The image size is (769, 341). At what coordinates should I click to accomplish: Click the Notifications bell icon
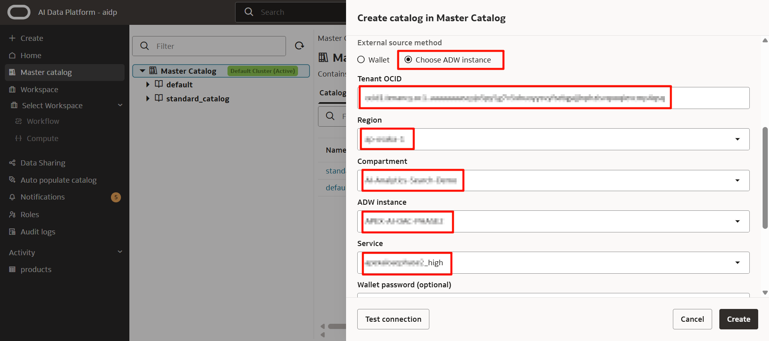coord(12,197)
